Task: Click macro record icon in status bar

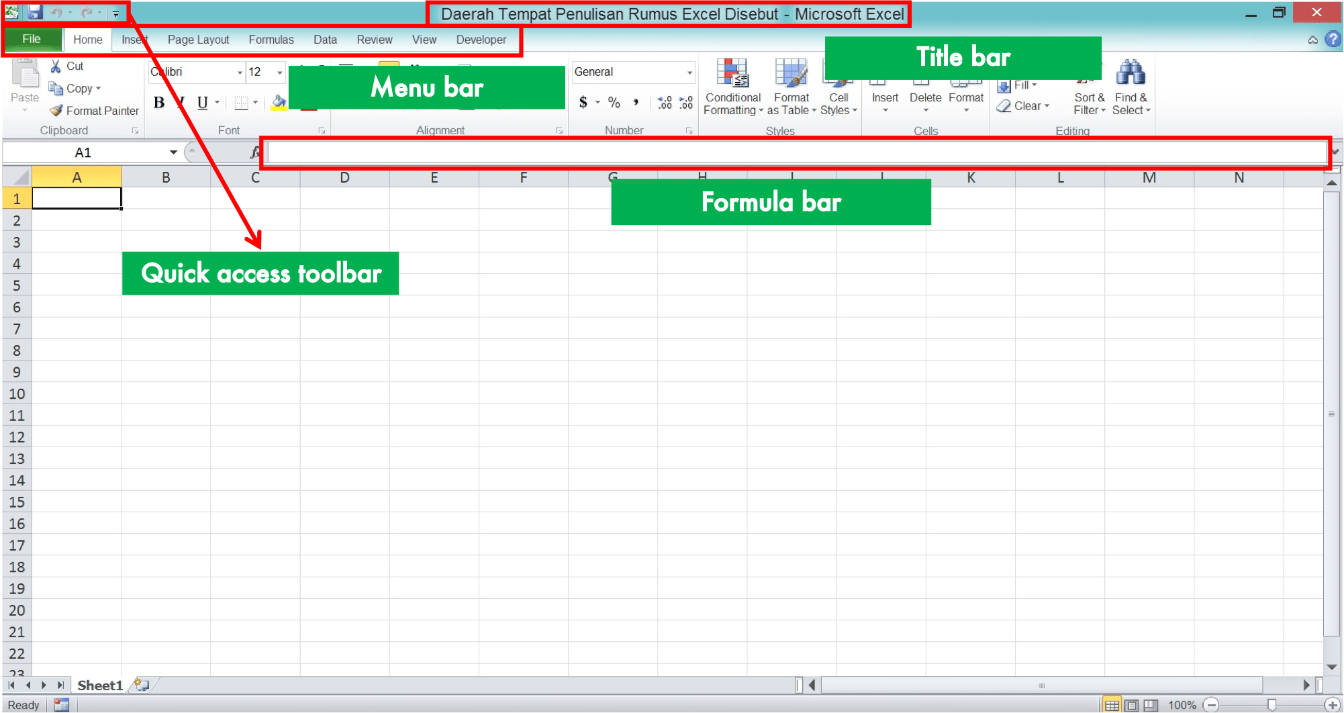Action: 61,704
